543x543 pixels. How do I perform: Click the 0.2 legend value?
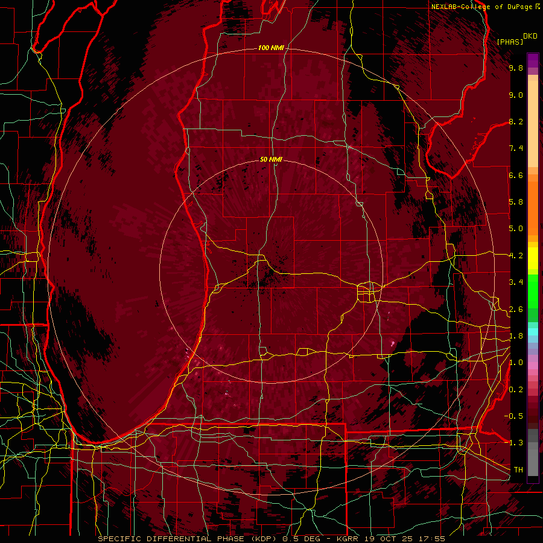point(516,390)
